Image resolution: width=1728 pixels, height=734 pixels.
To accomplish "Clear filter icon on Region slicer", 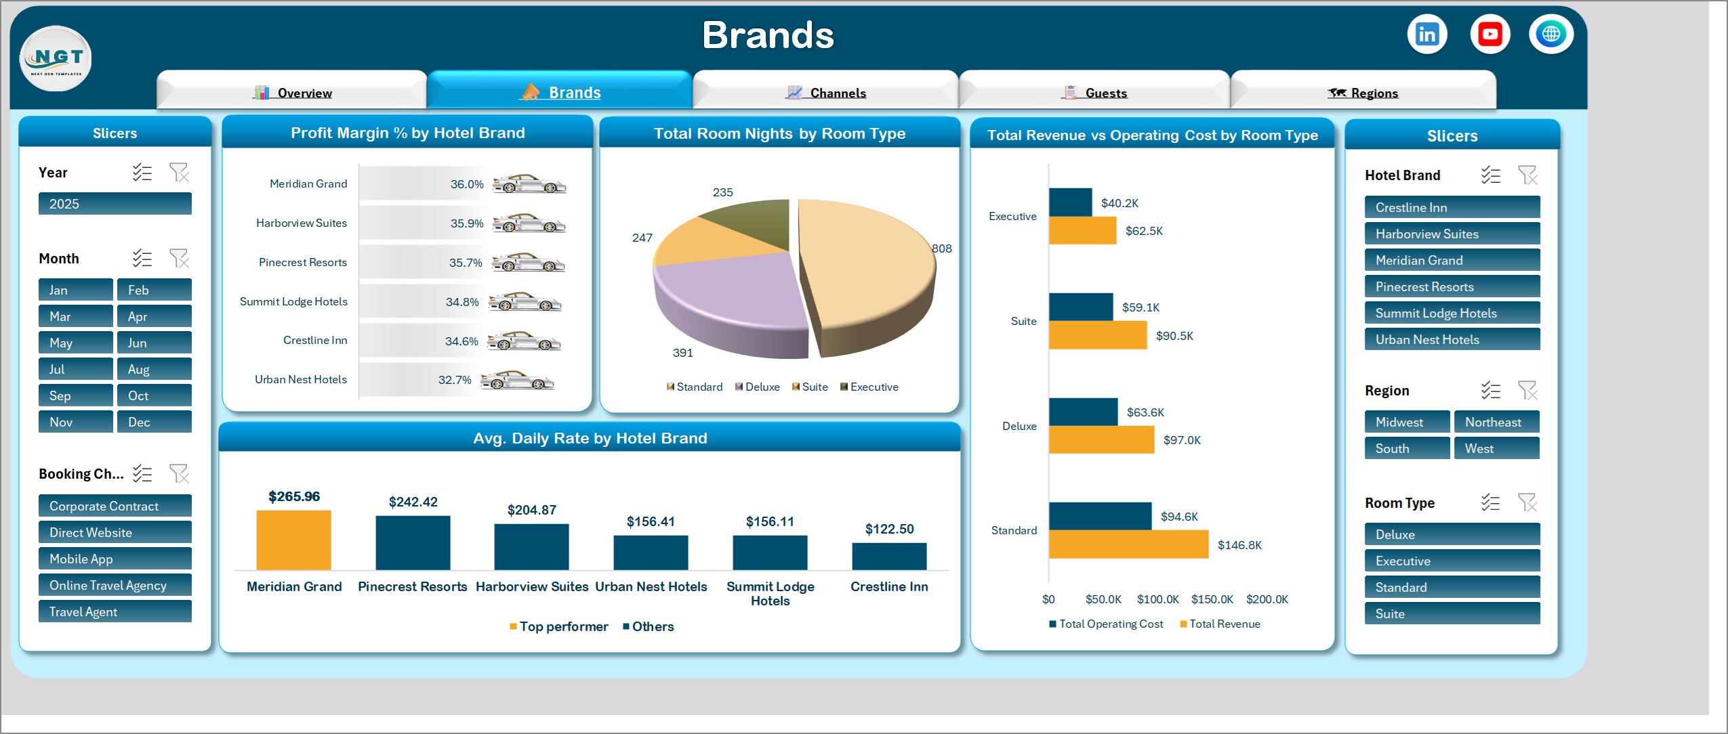I will tap(1527, 391).
